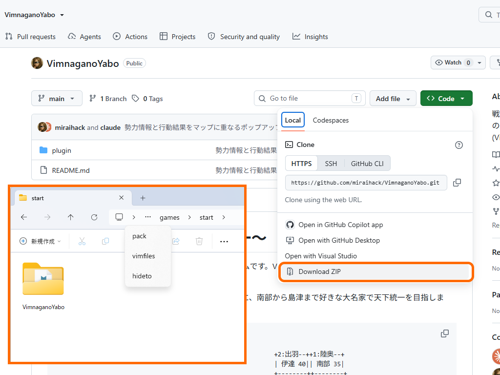Click Download ZIP
The width and height of the screenshot is (500, 375).
pos(375,271)
